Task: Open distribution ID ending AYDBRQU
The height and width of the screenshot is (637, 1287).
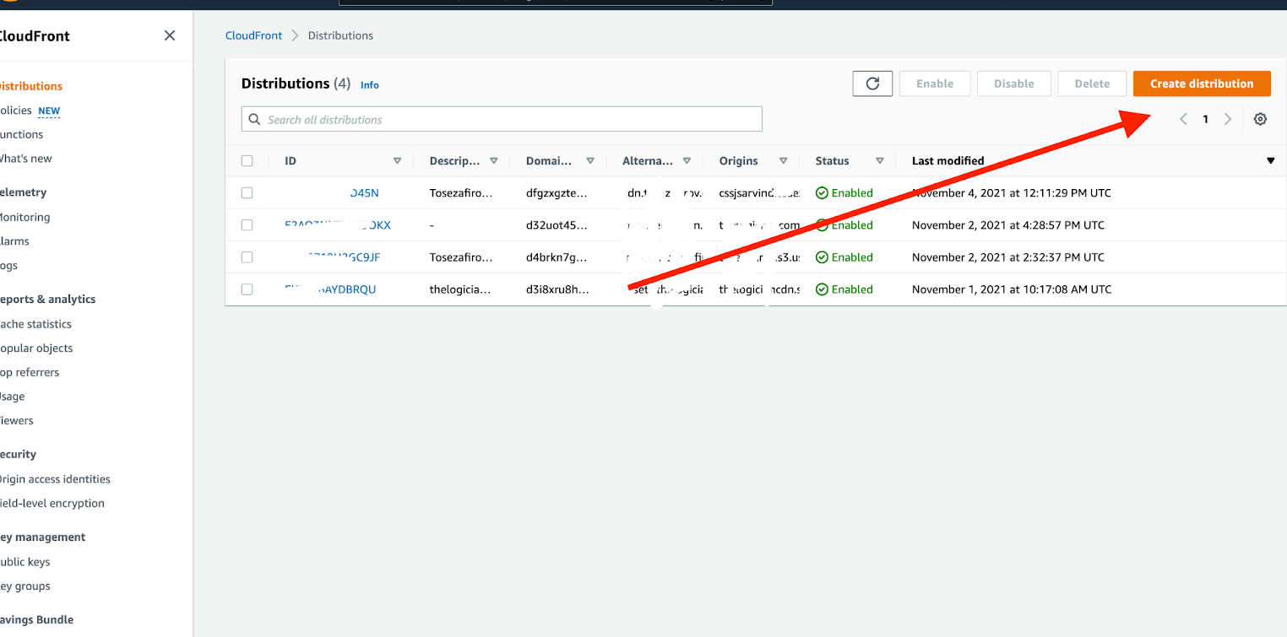Action: point(330,289)
